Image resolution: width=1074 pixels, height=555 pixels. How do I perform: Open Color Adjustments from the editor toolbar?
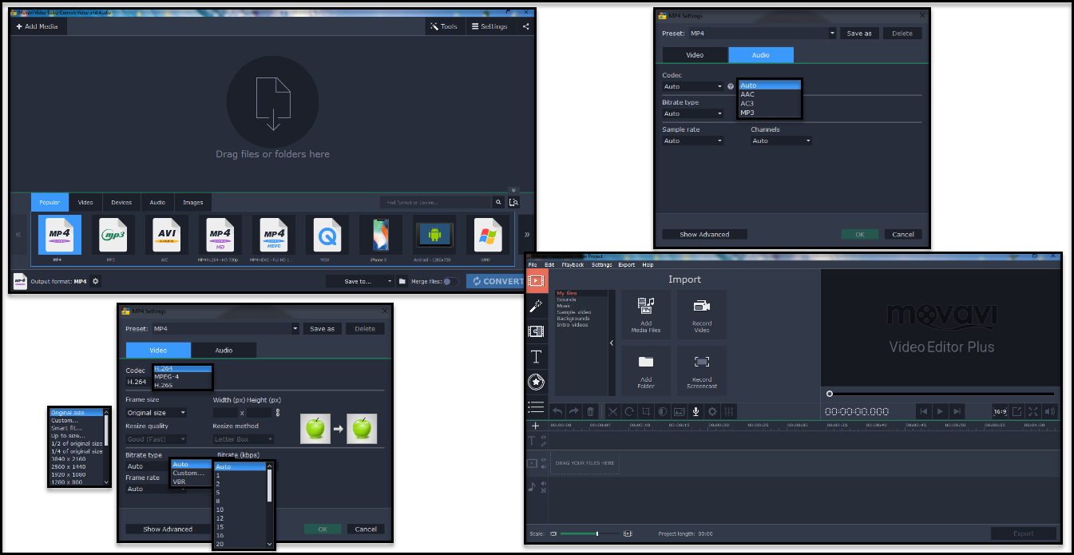point(662,411)
